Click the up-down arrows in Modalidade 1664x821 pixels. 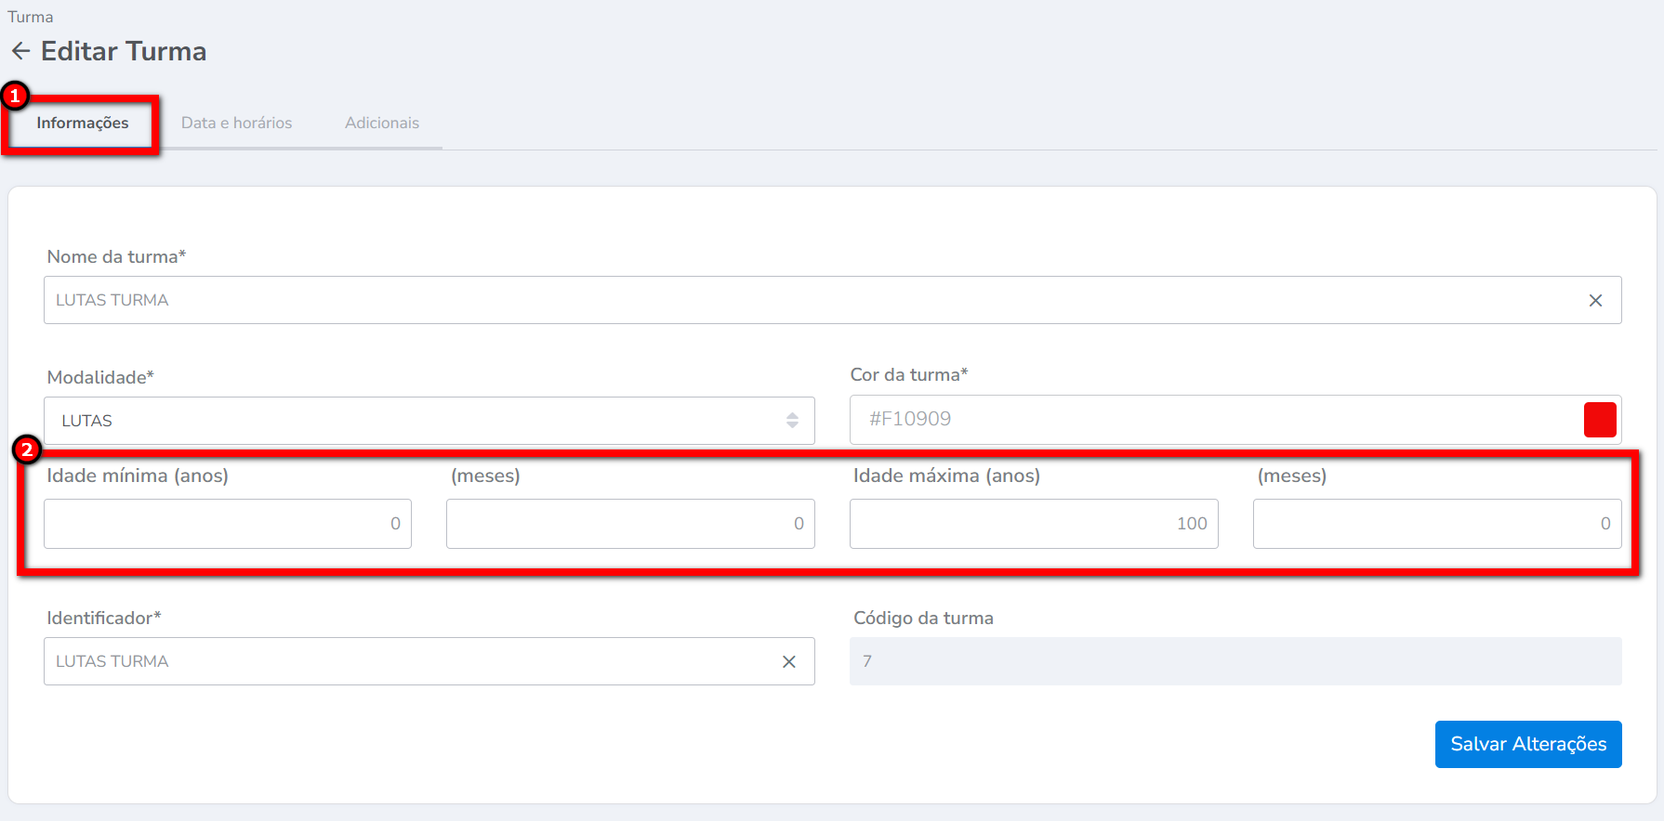[x=792, y=421]
